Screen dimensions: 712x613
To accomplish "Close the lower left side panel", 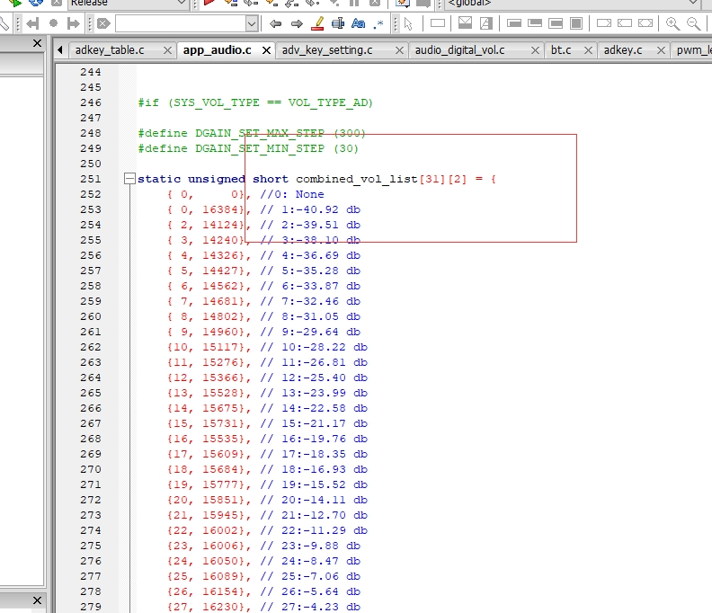I will [x=37, y=600].
